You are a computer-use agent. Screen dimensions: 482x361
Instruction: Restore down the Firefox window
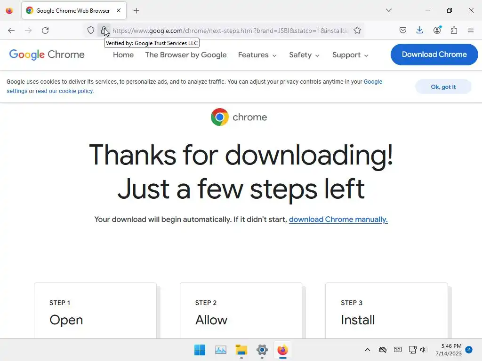(x=450, y=10)
